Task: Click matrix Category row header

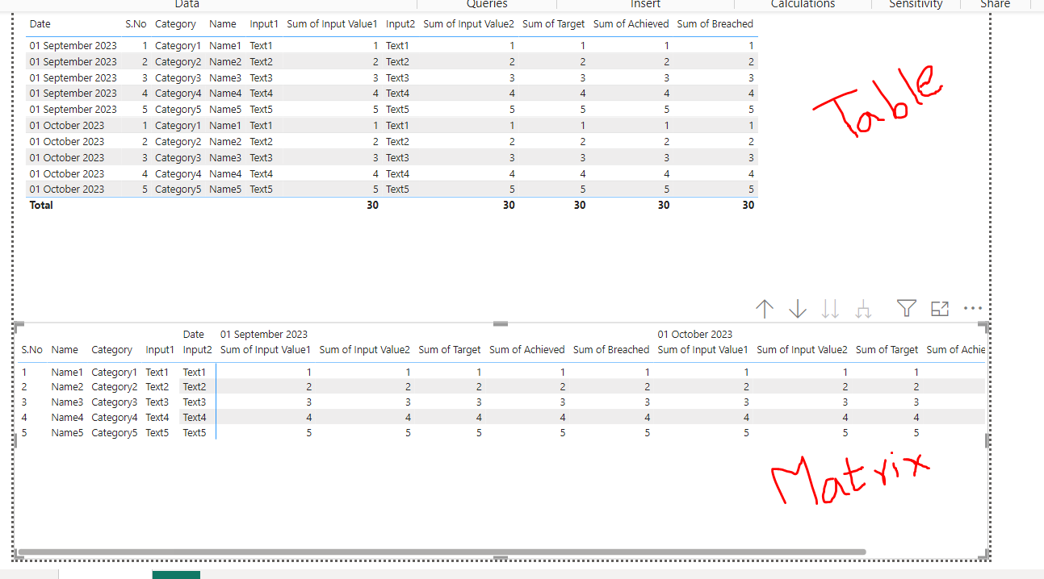Action: tap(112, 350)
